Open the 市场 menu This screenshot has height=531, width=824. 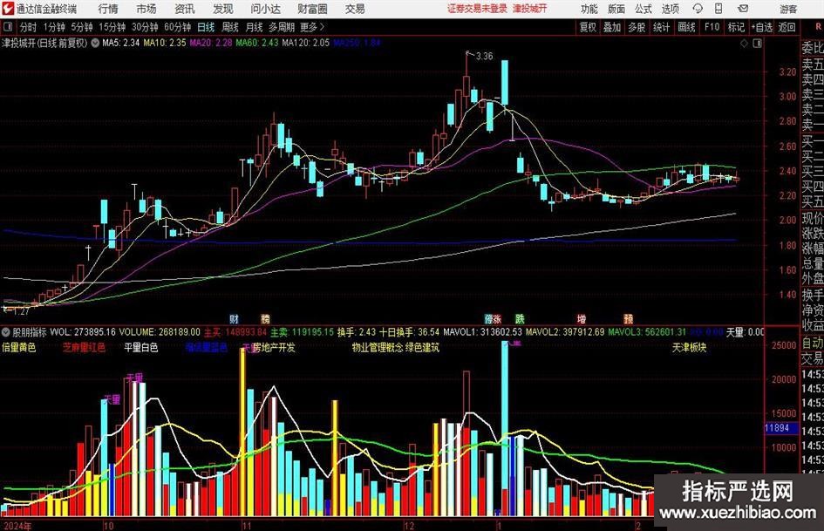pos(146,9)
